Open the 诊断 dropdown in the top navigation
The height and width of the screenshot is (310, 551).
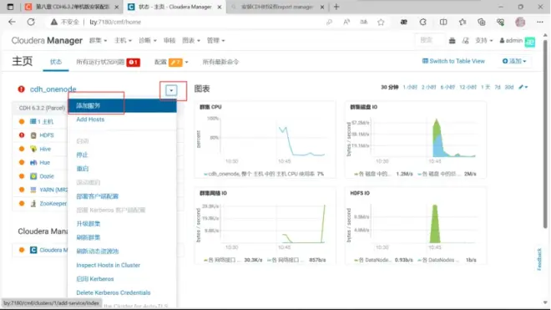click(x=148, y=40)
